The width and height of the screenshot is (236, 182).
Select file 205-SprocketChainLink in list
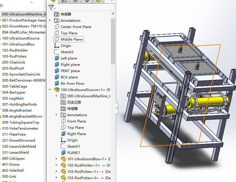click(x=21, y=74)
